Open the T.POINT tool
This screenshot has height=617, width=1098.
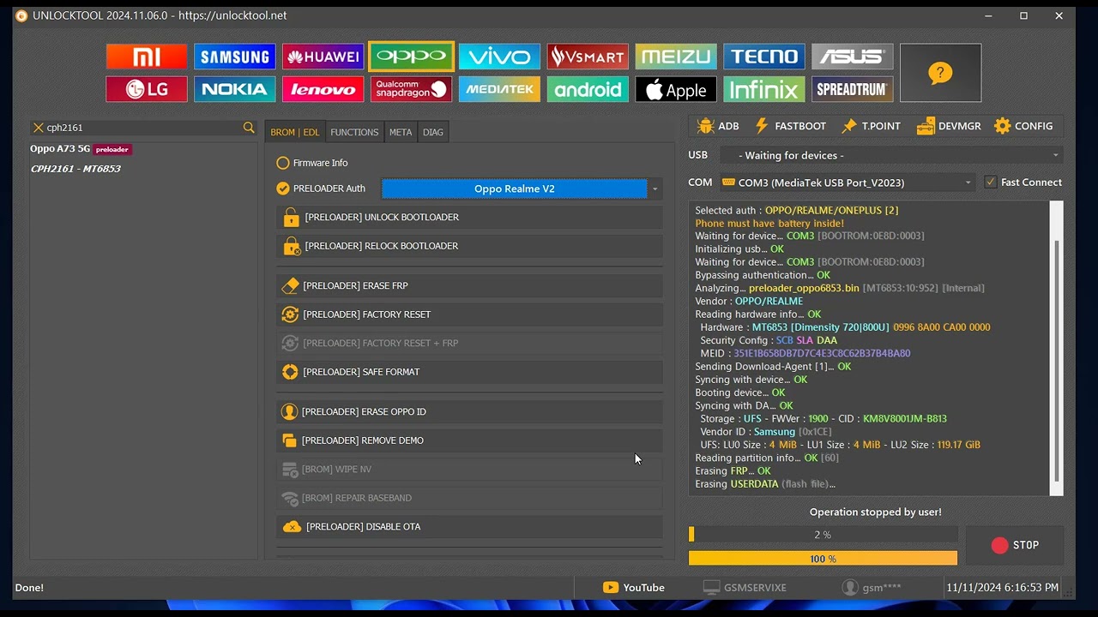(x=871, y=126)
